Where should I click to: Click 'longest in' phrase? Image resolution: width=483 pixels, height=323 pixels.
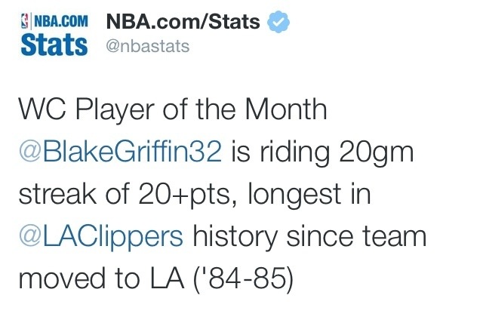309,195
